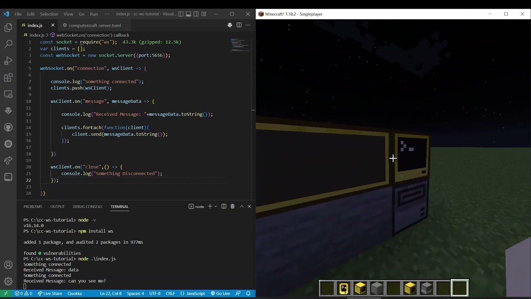
Task: Open the View menu
Action: click(x=68, y=14)
